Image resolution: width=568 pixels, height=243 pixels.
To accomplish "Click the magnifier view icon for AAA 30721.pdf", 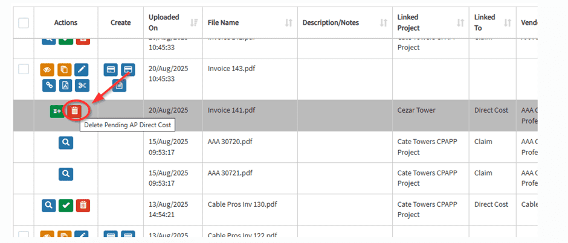I will click(66, 174).
